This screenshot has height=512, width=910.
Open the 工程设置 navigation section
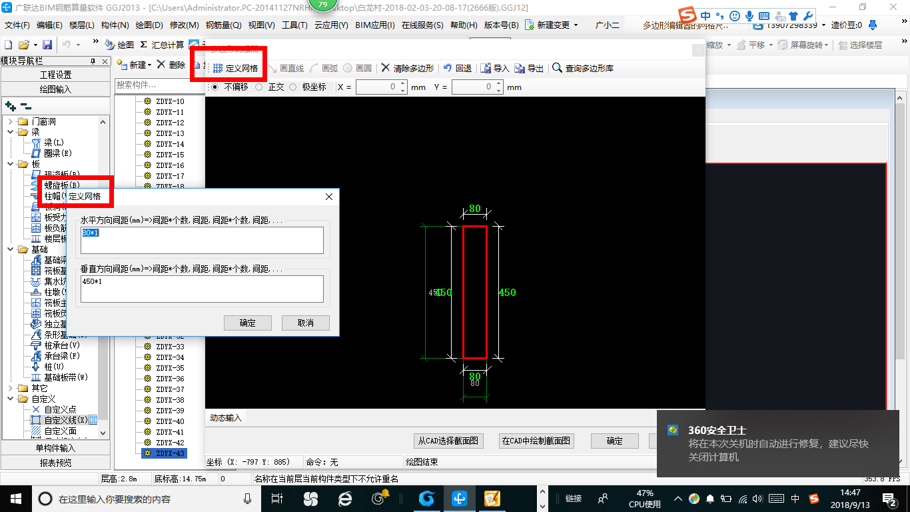click(x=55, y=75)
